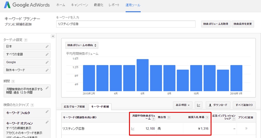Click pencil icon next to すべての言語

tap(47, 54)
